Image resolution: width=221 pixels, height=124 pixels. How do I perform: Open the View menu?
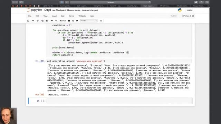pyautogui.click(x=45, y=16)
